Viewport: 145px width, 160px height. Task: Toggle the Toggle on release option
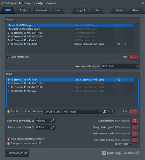[x=130, y=144]
